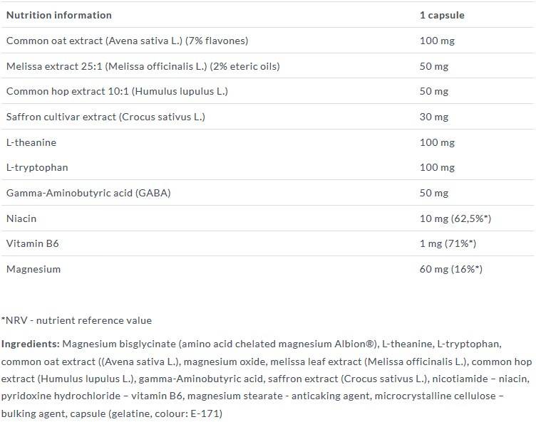This screenshot has width=536, height=422.
Task: Click the bold 'Ingredients:' heading
Action: [30, 344]
